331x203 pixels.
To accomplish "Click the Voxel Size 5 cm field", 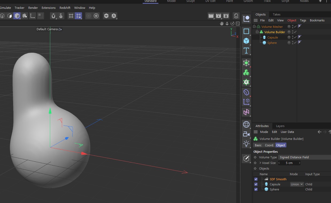I will (289, 163).
